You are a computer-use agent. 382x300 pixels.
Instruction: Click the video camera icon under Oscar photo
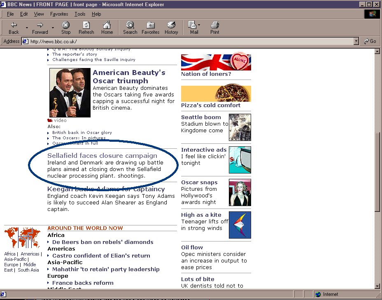point(50,120)
